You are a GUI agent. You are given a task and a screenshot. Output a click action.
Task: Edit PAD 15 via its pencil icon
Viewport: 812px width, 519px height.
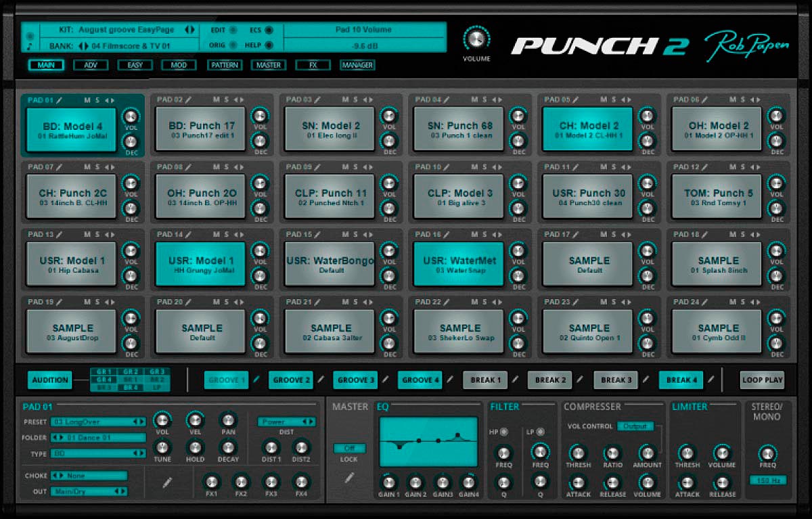(x=318, y=235)
